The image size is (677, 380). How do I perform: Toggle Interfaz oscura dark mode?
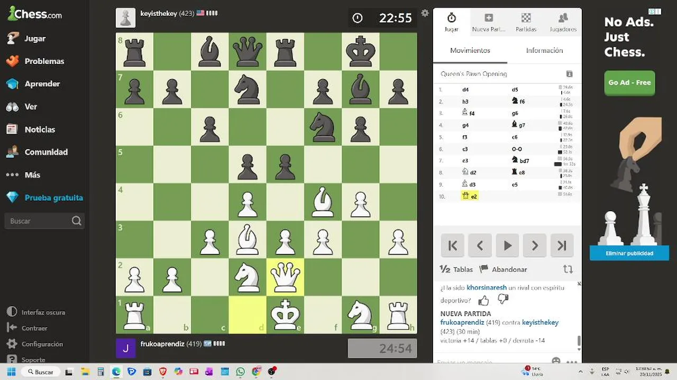click(x=35, y=312)
